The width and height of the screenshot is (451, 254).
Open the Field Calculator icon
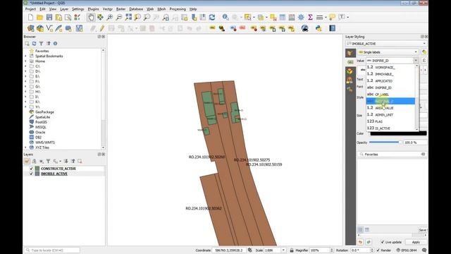[x=292, y=18]
